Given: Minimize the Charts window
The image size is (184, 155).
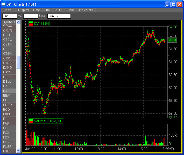Looking at the screenshot, I should coord(168,4).
